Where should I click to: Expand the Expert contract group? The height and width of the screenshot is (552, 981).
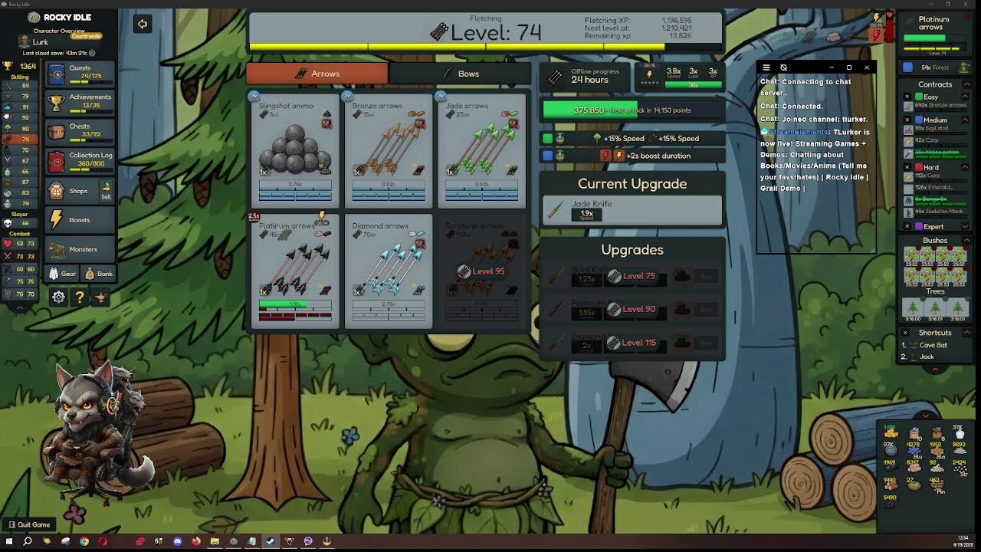(966, 226)
